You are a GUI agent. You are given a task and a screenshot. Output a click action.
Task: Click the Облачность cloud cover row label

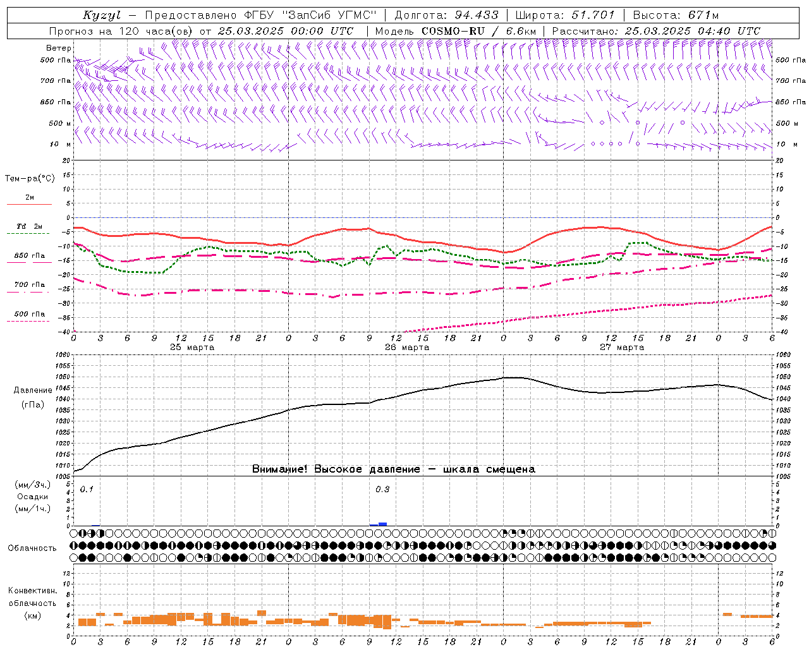coord(32,548)
